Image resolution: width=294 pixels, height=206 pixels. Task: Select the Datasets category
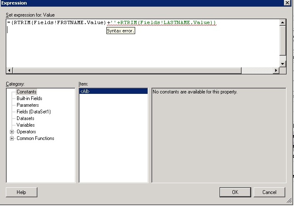[x=25, y=118]
